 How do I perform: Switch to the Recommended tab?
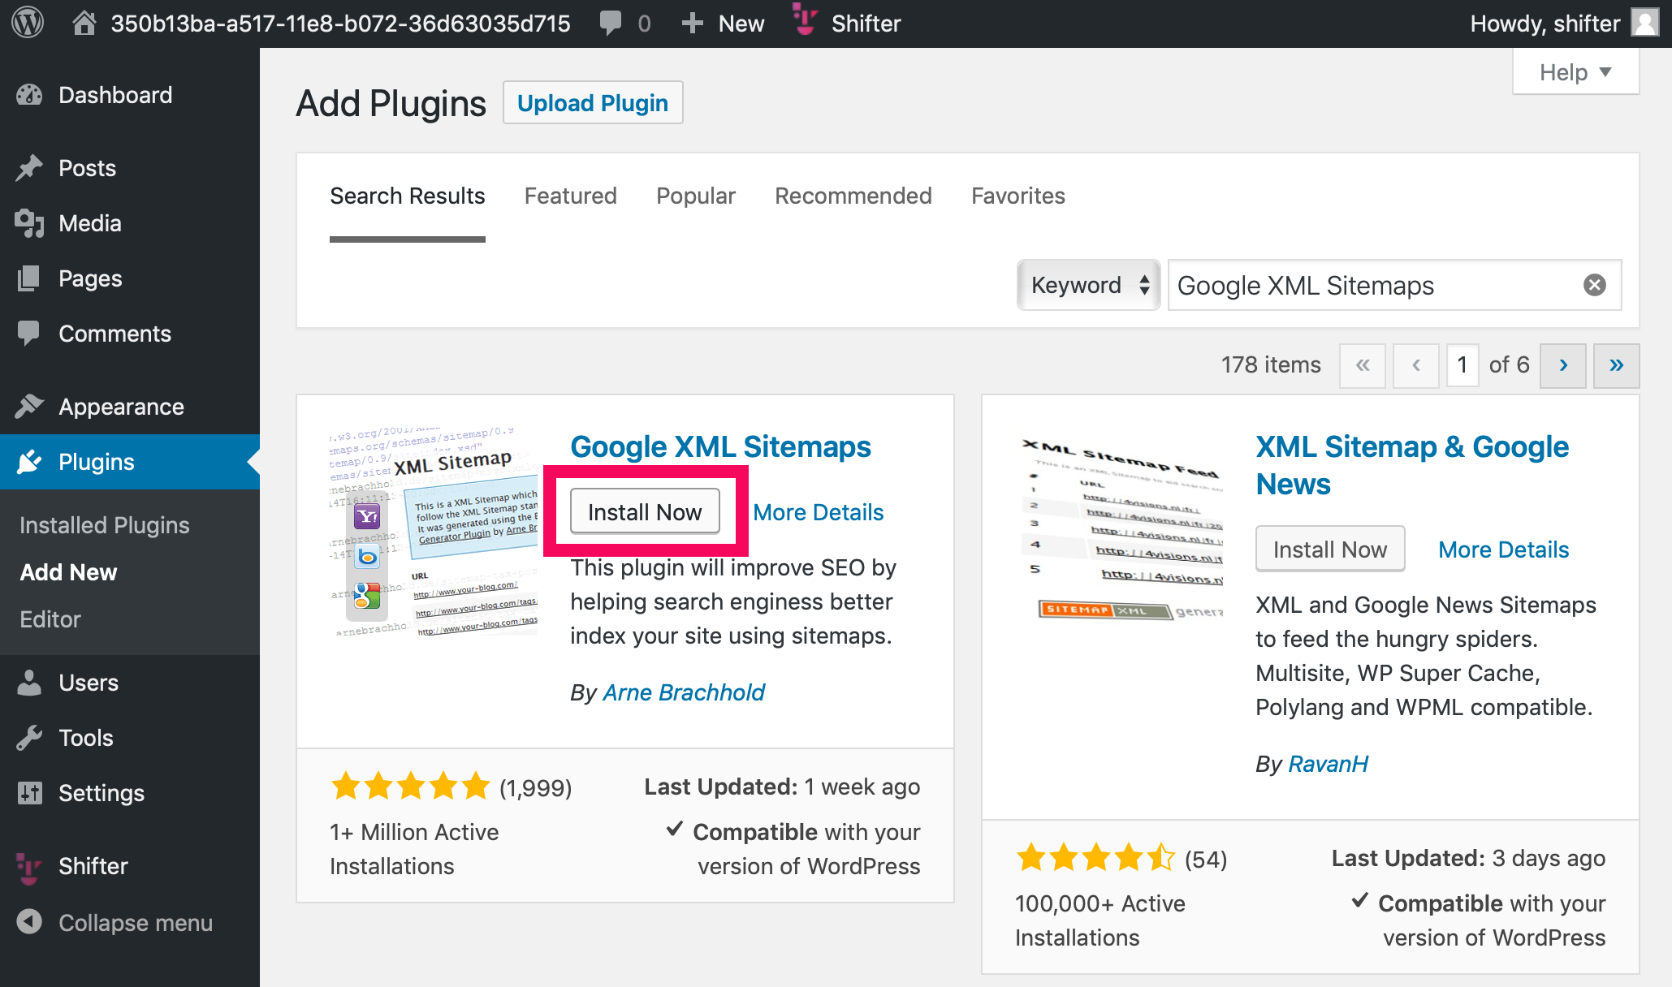tap(853, 196)
